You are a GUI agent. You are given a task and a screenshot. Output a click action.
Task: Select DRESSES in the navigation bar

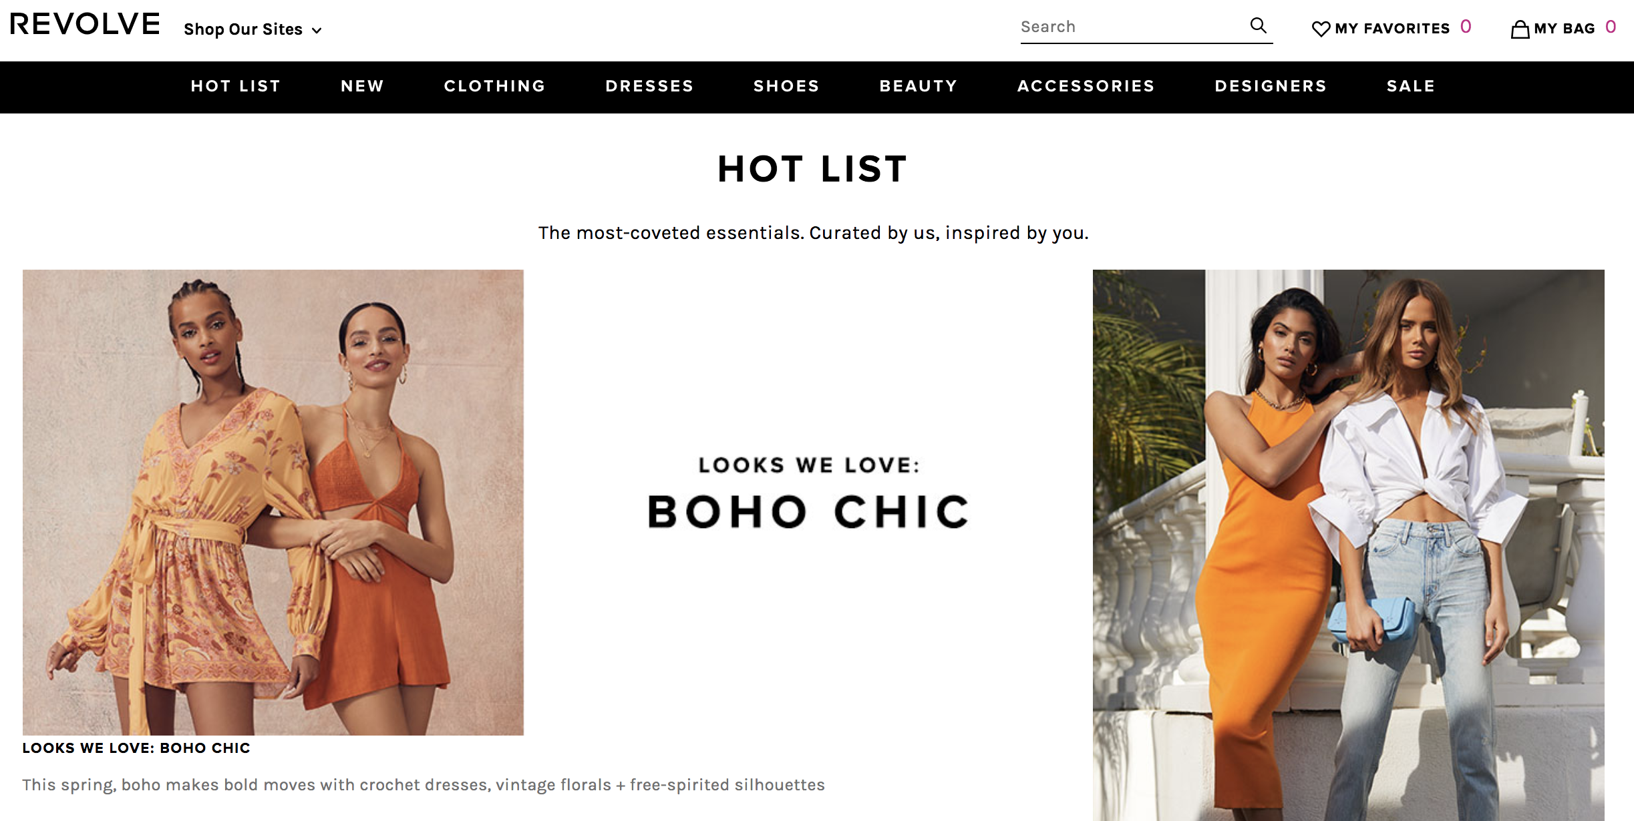[x=650, y=86]
